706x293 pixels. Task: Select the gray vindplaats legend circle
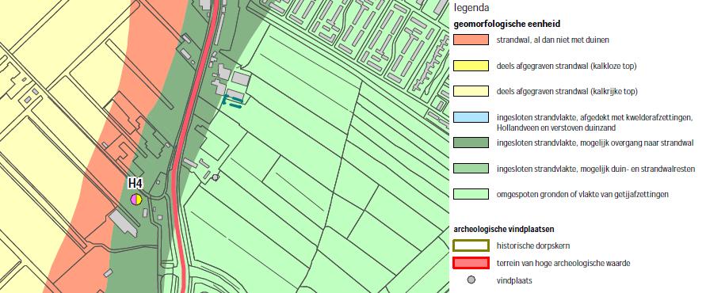471,280
